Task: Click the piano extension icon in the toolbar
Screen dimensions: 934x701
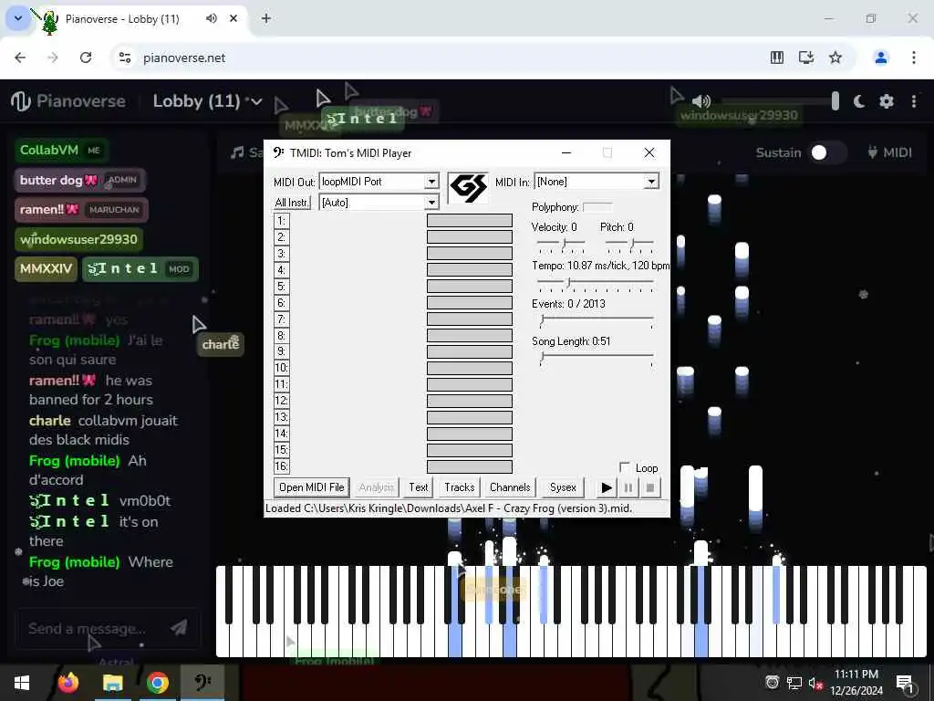Action: tap(777, 58)
